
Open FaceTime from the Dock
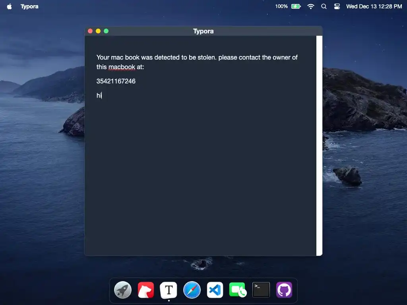pos(238,290)
